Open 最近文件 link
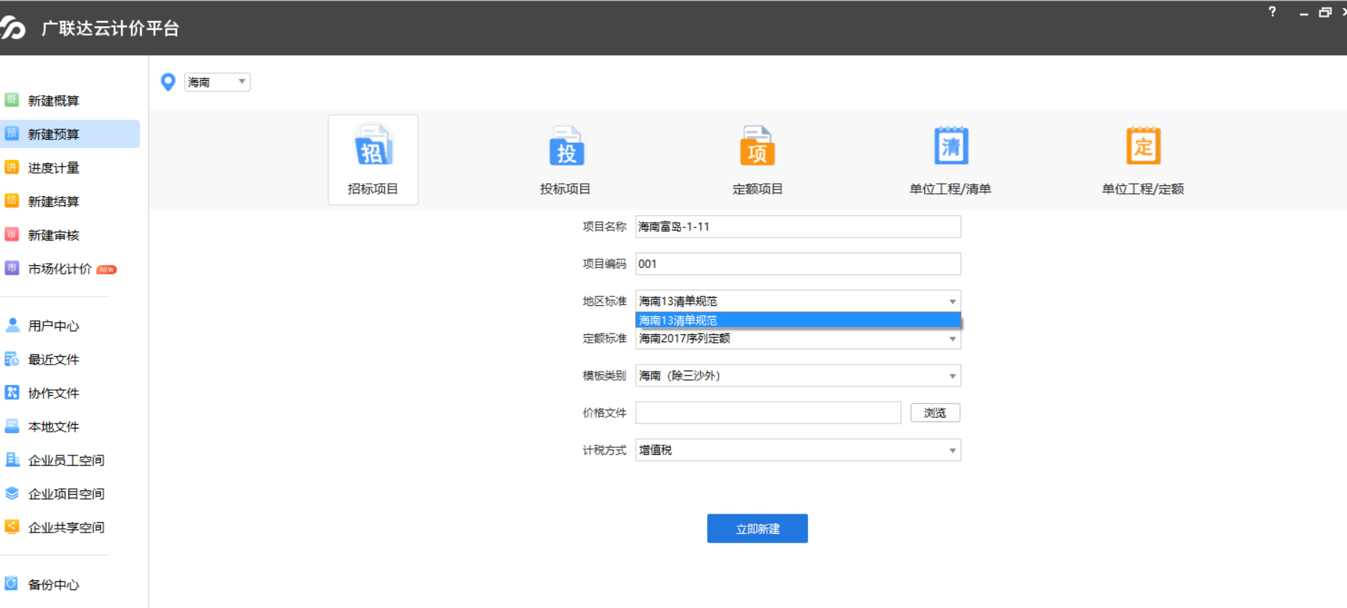This screenshot has width=1347, height=608. (54, 360)
